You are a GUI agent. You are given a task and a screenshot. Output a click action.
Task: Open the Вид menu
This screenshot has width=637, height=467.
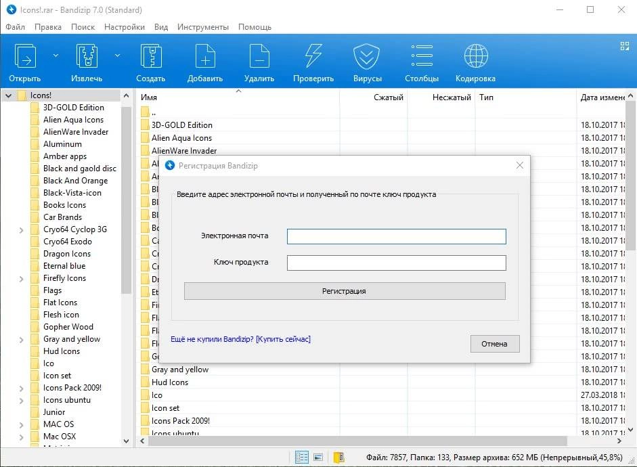click(x=161, y=27)
